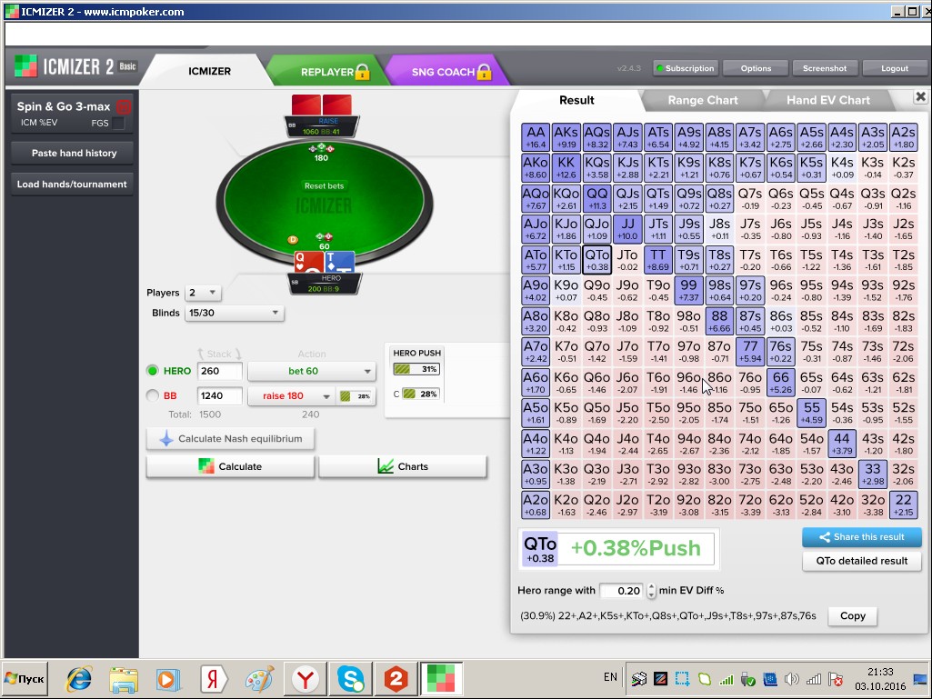Switch to the ICMIZER tab
This screenshot has width=932, height=699.
[x=209, y=71]
